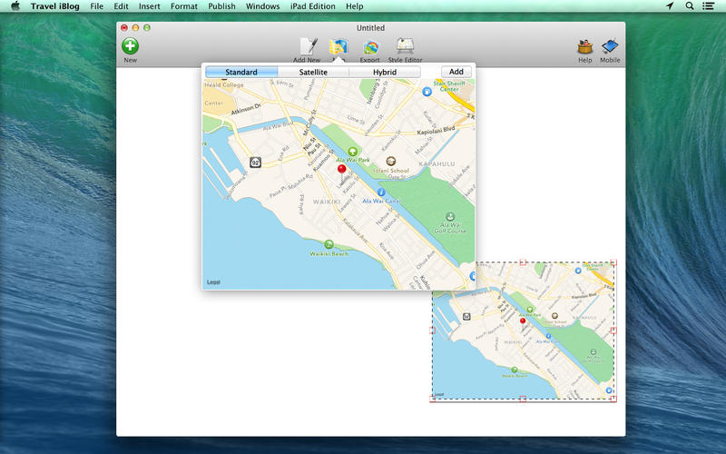Image resolution: width=726 pixels, height=454 pixels.
Task: Open Notification Center list icon
Action: coord(708,6)
